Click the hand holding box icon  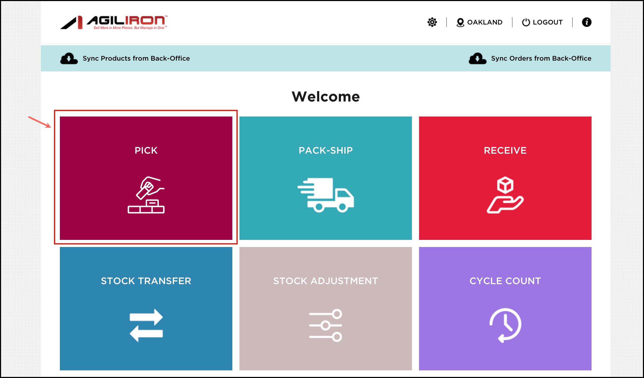(505, 195)
